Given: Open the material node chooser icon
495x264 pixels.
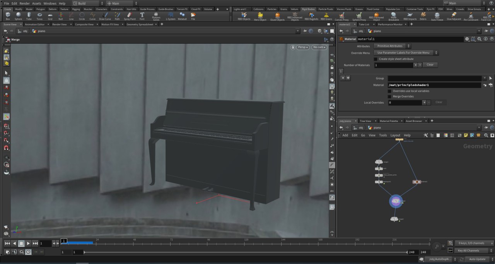Looking at the screenshot, I should click(x=491, y=85).
